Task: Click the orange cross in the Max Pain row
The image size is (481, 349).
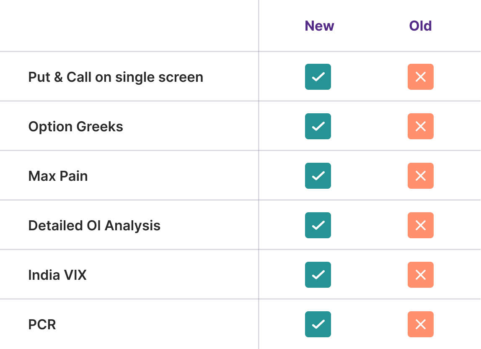Action: point(421,176)
